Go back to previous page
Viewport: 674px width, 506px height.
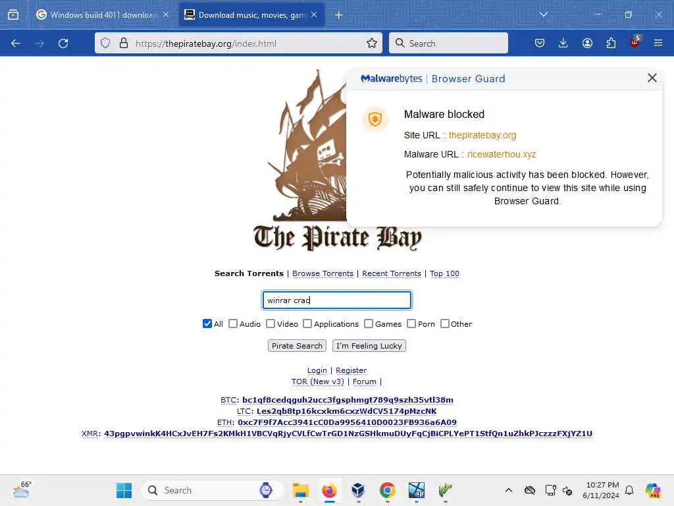coord(16,43)
